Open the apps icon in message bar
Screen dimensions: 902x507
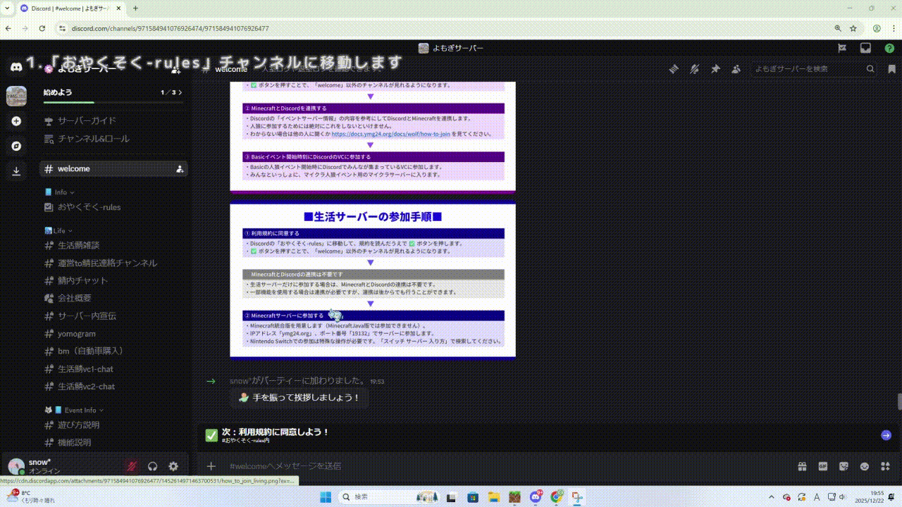point(886,466)
